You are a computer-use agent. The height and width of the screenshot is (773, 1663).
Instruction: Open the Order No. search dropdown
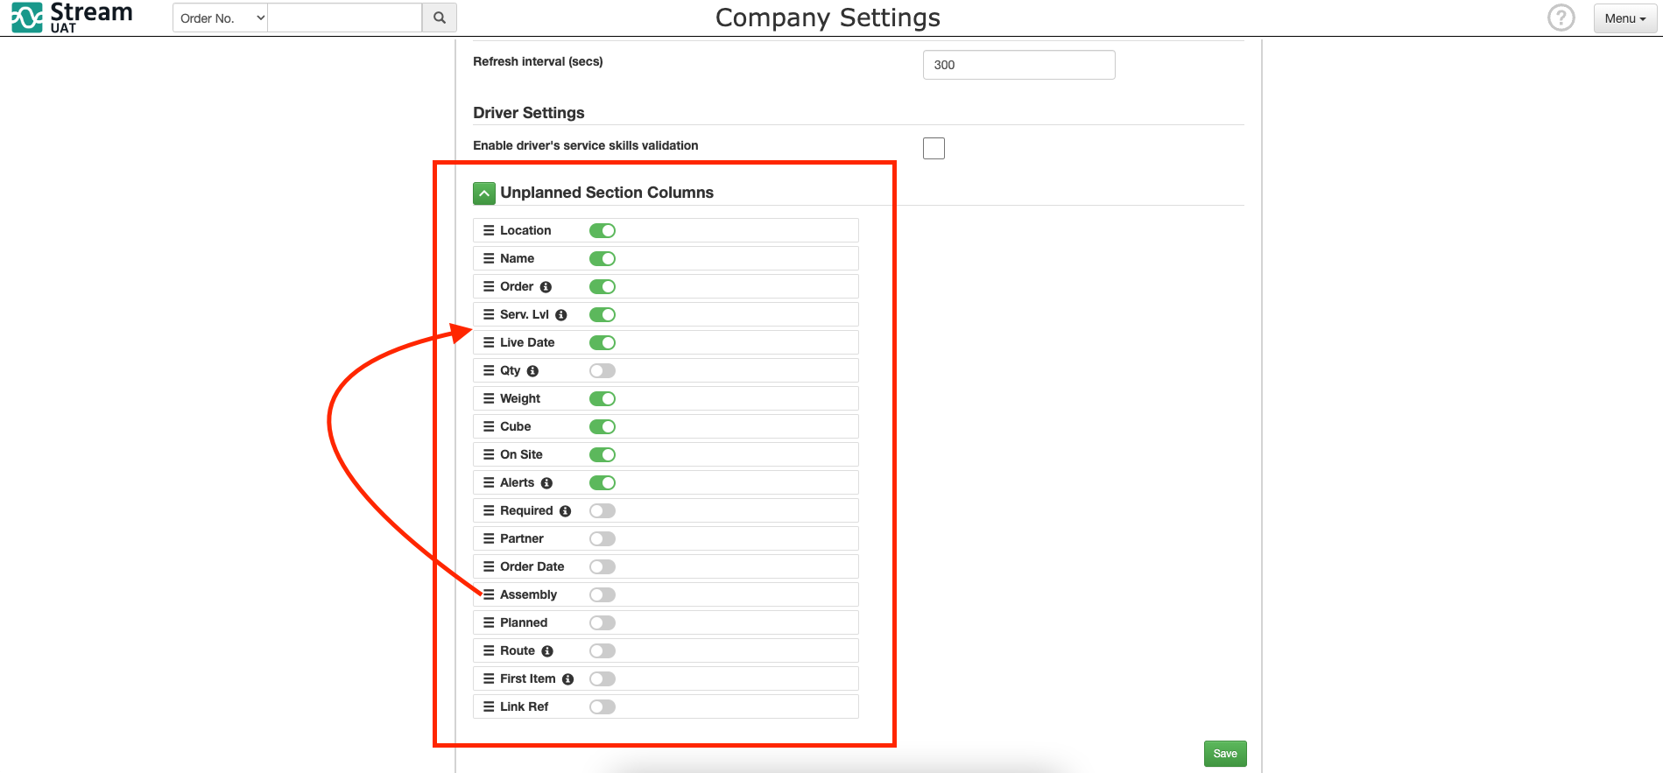tap(219, 18)
